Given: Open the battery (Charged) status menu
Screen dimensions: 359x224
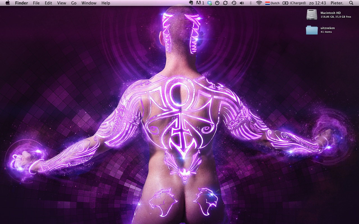Looking at the screenshot, I should [294, 3].
